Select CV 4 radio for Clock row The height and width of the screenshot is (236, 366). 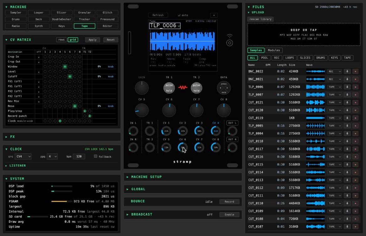click(60, 121)
